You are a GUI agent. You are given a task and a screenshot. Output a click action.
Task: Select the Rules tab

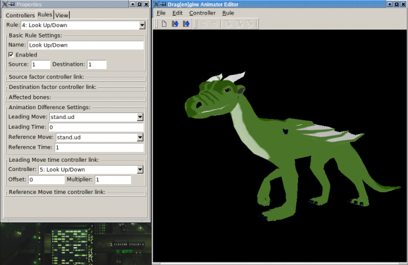pyautogui.click(x=45, y=14)
